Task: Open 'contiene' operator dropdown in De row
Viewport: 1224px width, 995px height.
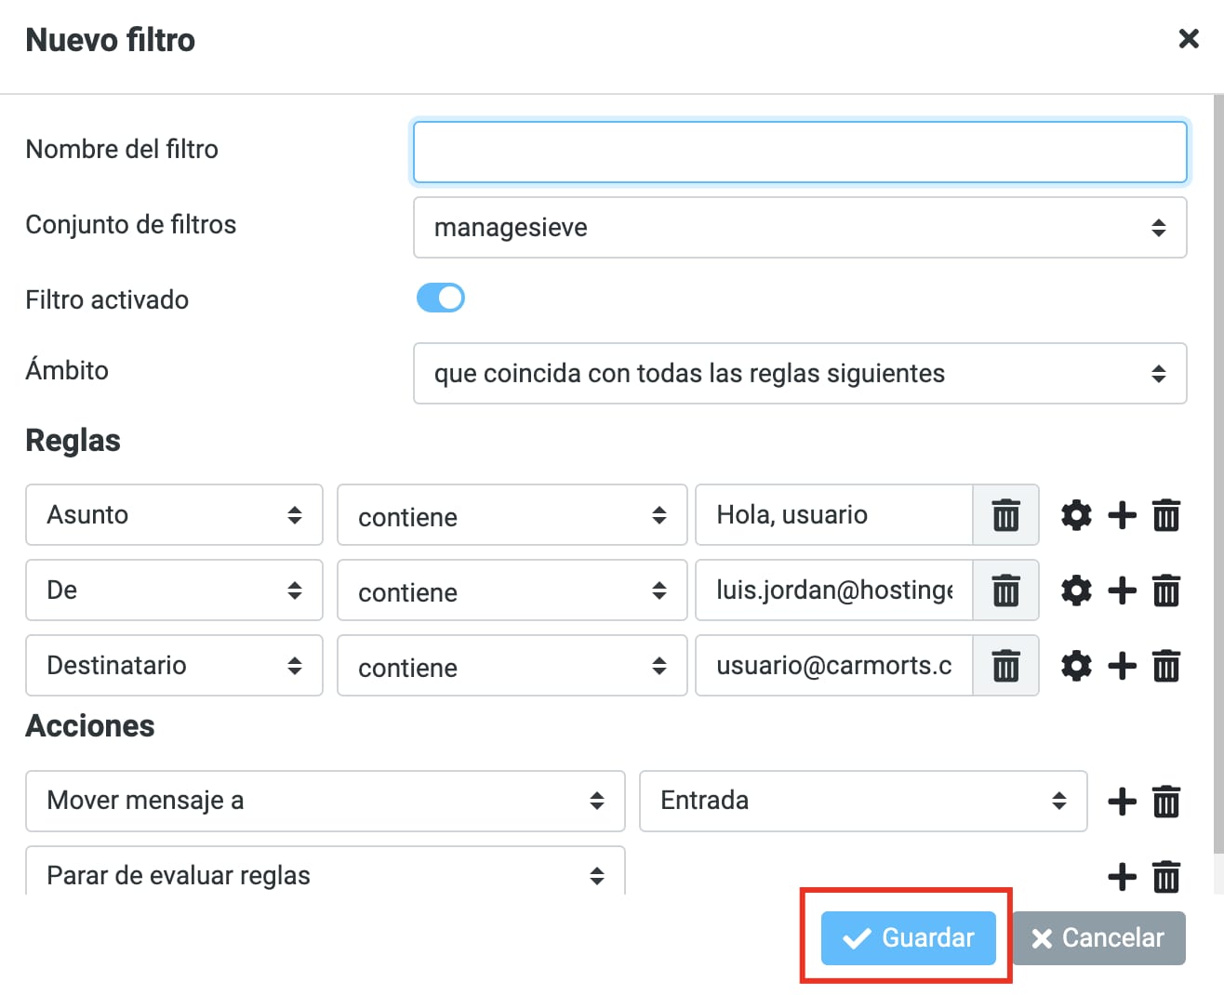Action: 512,590
